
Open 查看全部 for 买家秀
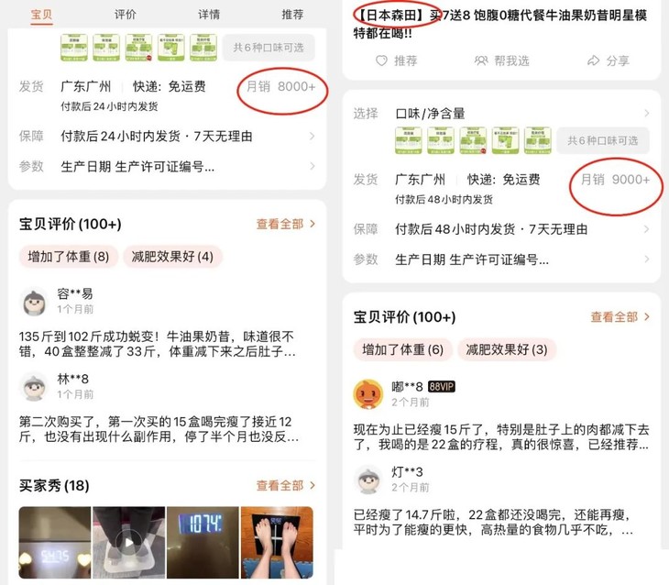coord(285,485)
